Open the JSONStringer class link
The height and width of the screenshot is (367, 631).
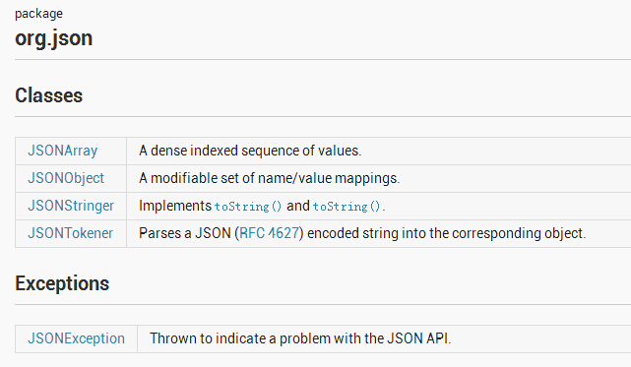pyautogui.click(x=71, y=206)
